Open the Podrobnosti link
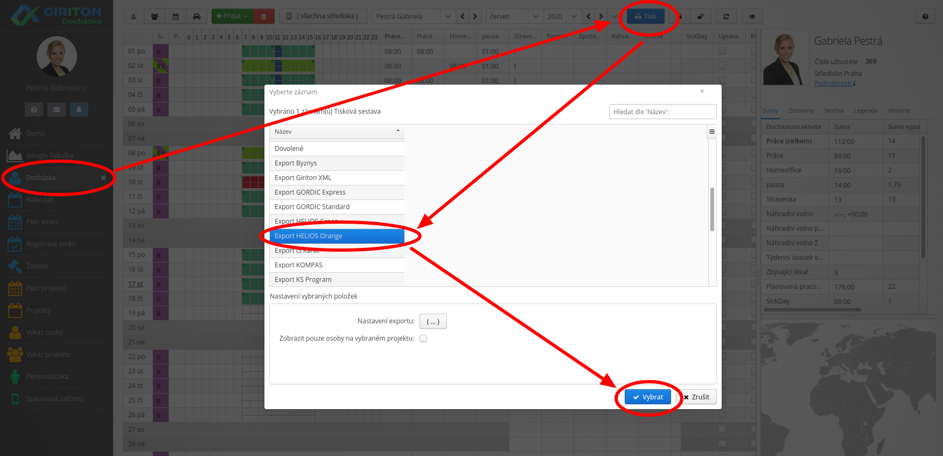 click(x=834, y=83)
